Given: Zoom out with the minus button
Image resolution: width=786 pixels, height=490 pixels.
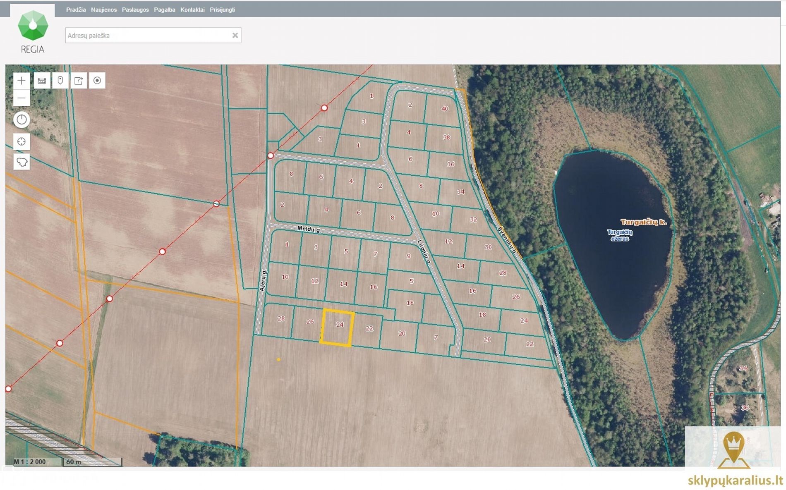Looking at the screenshot, I should [22, 98].
